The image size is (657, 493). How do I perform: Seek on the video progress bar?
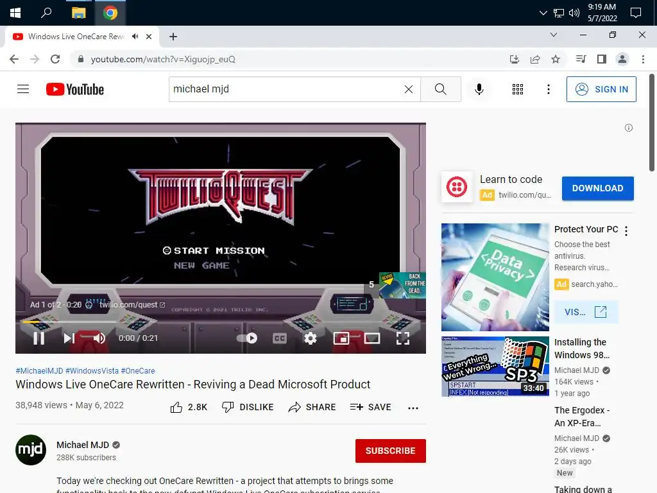click(x=221, y=322)
